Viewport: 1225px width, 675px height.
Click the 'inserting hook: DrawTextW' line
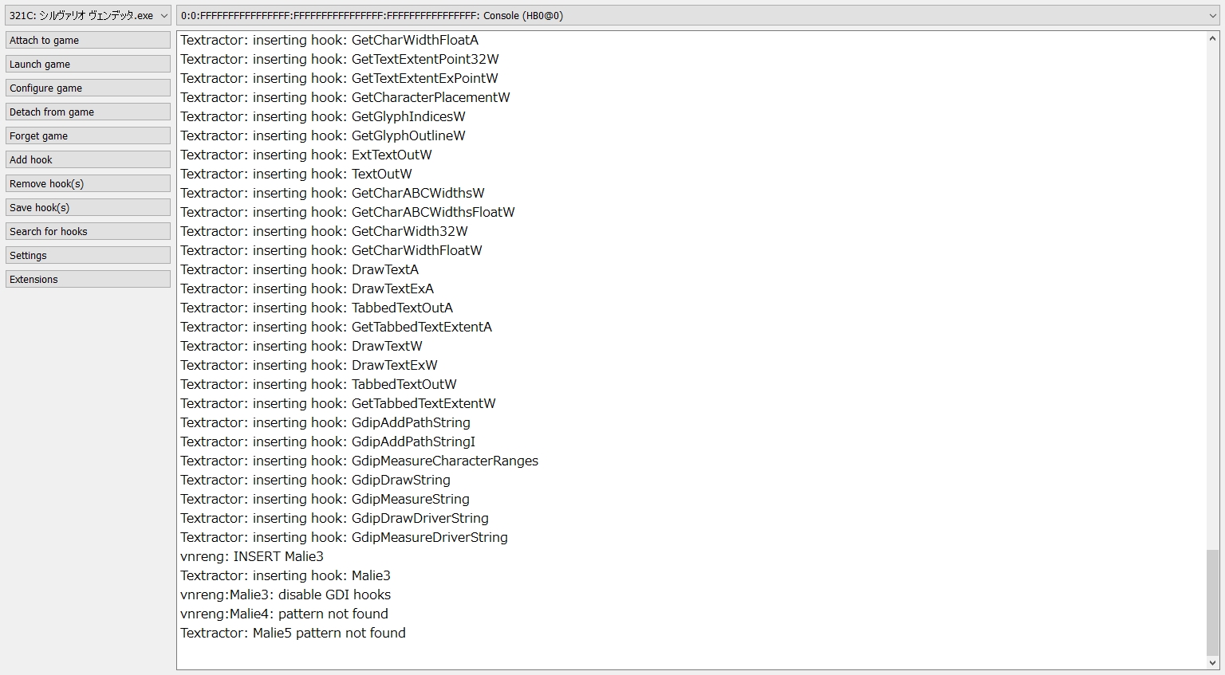point(301,346)
